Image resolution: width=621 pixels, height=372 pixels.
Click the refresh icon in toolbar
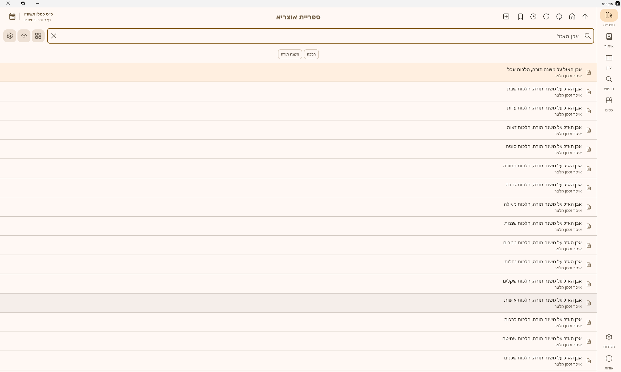[546, 16]
